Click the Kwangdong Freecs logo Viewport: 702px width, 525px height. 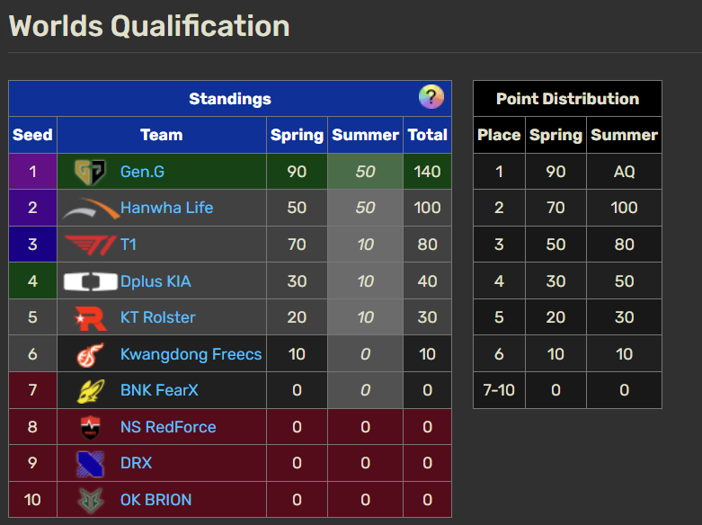click(x=90, y=354)
